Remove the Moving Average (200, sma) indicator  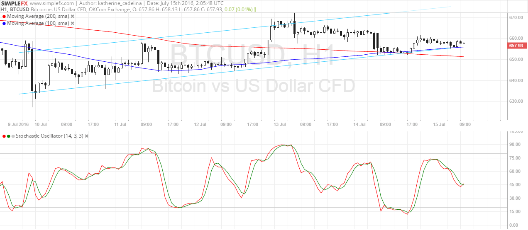[73, 16]
